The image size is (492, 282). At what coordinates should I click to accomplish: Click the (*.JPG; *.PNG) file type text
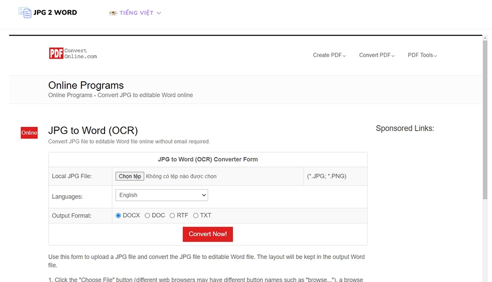326,176
